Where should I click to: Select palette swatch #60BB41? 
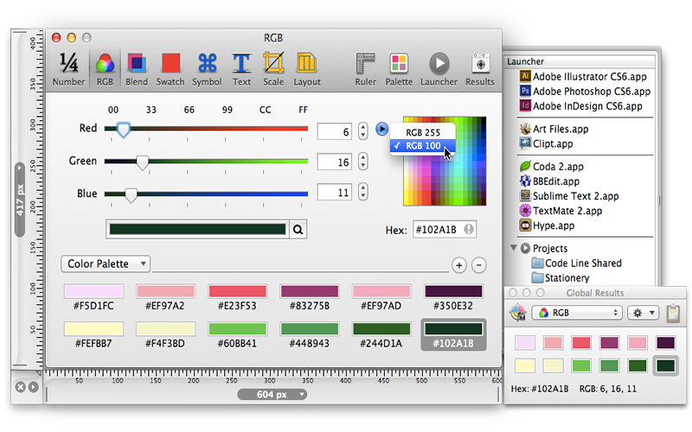coord(237,329)
